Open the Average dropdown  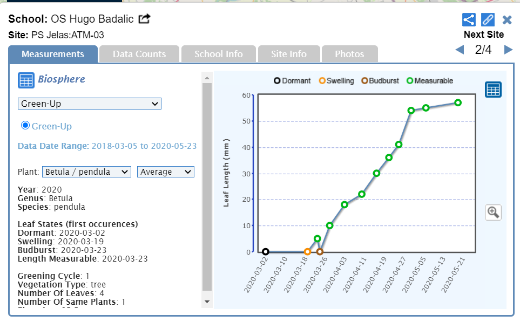point(166,172)
